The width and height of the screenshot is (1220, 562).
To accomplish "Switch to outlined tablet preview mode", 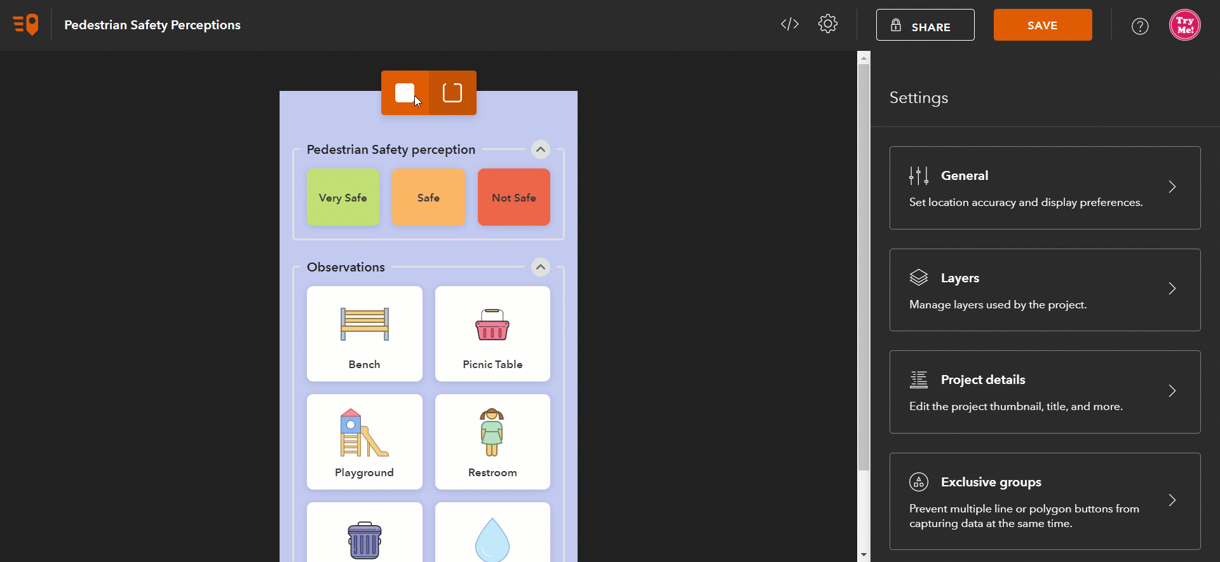I will (452, 93).
